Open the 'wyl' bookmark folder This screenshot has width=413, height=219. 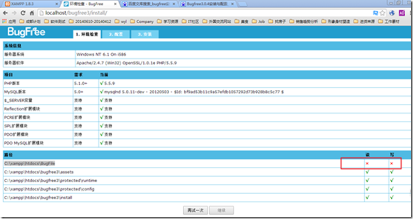pyautogui.click(x=121, y=21)
